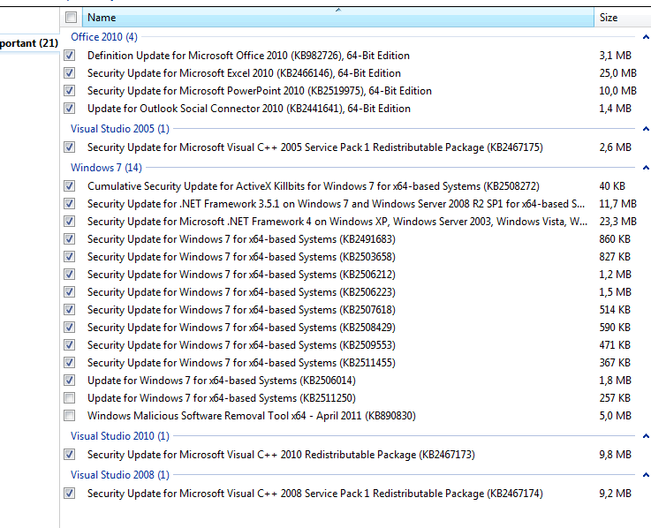This screenshot has height=528, width=651.
Task: Select the Outlook Social Connector KB2441641 row text
Action: click(x=249, y=109)
